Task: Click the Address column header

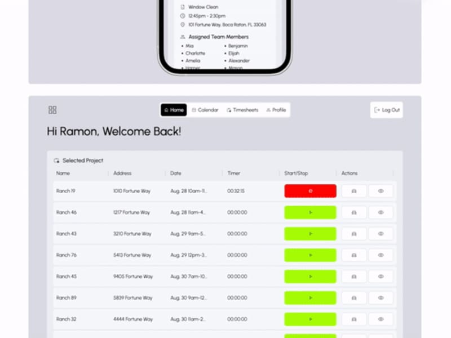Action: (122, 174)
